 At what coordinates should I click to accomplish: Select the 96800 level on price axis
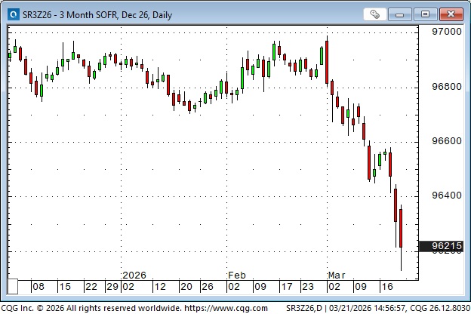coord(445,87)
